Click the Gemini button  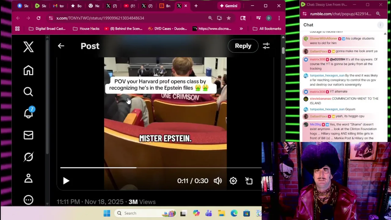(228, 6)
